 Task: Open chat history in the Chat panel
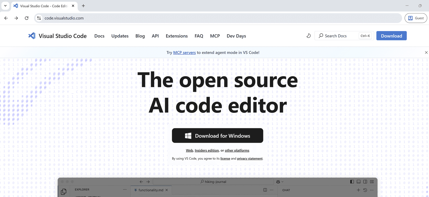365,190
